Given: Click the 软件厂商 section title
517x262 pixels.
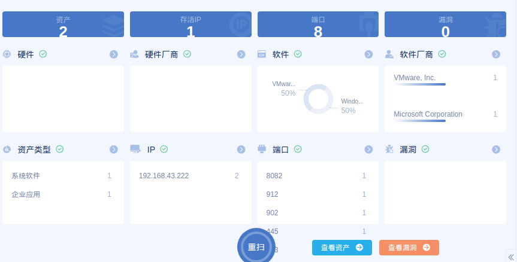Looking at the screenshot, I should tap(416, 54).
